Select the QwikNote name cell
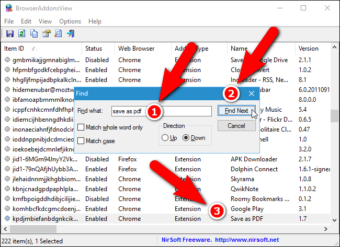Image resolution: width=340 pixels, height=247 pixels. point(244,189)
